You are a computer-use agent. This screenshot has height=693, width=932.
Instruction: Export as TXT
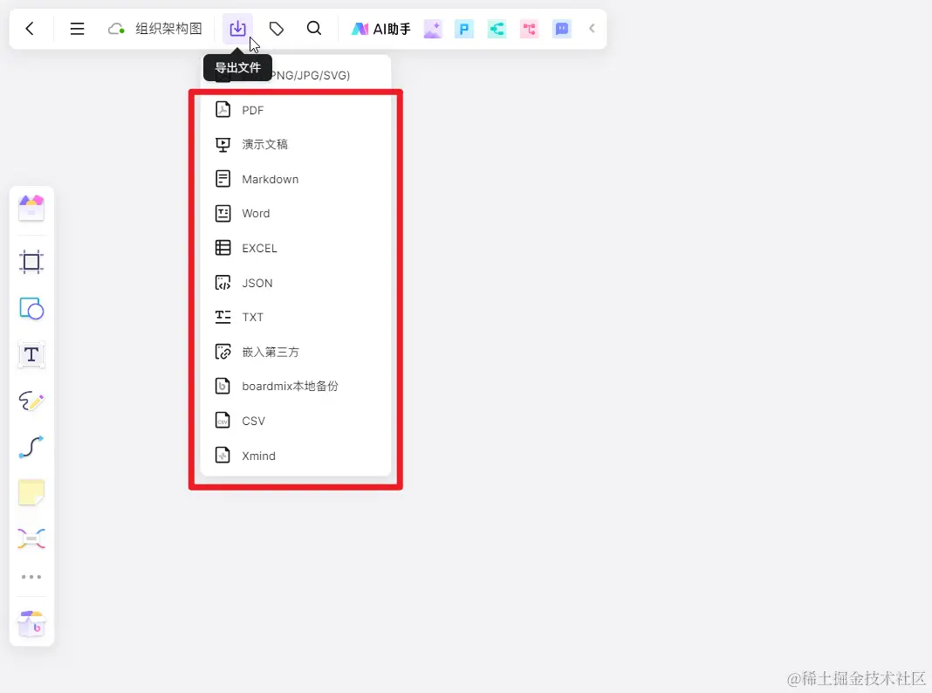(x=296, y=318)
